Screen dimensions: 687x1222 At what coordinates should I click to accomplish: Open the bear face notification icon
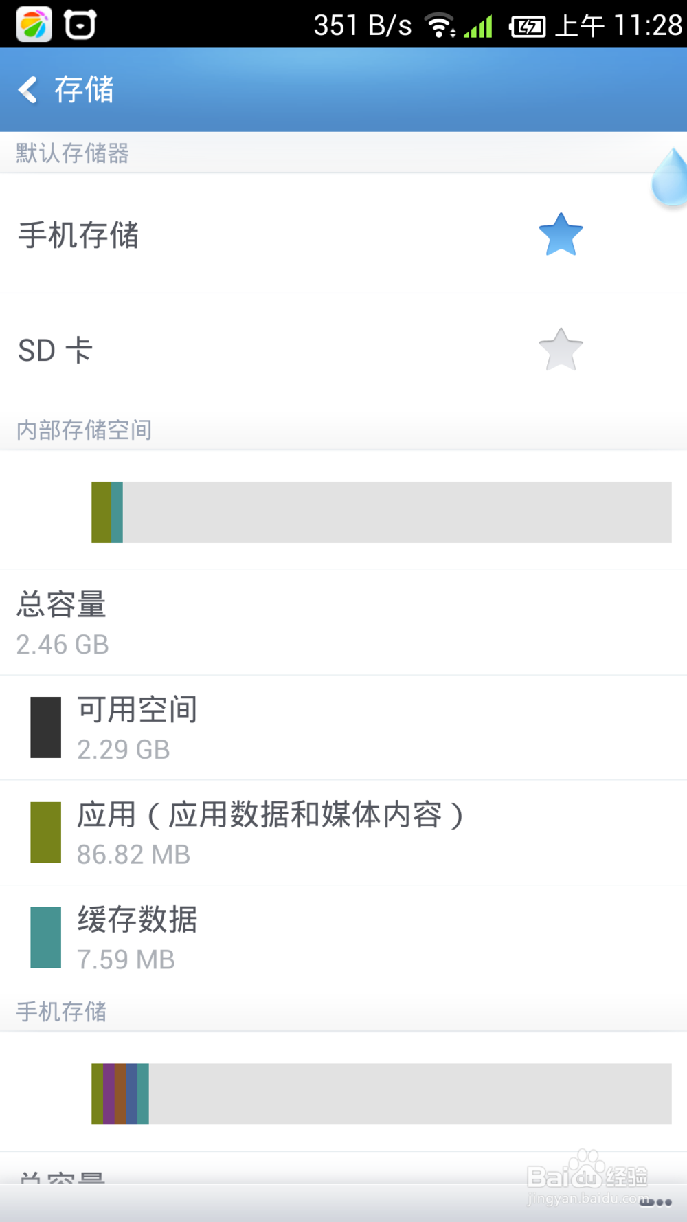[80, 25]
